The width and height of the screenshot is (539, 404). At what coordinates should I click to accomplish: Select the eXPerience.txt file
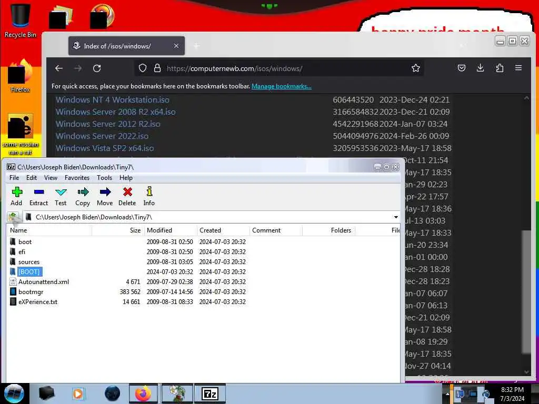coord(38,301)
